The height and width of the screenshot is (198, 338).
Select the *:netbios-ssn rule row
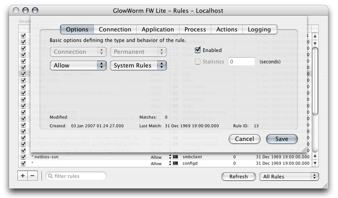pyautogui.click(x=165, y=157)
